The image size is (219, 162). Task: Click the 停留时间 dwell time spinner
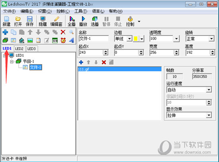point(209,103)
